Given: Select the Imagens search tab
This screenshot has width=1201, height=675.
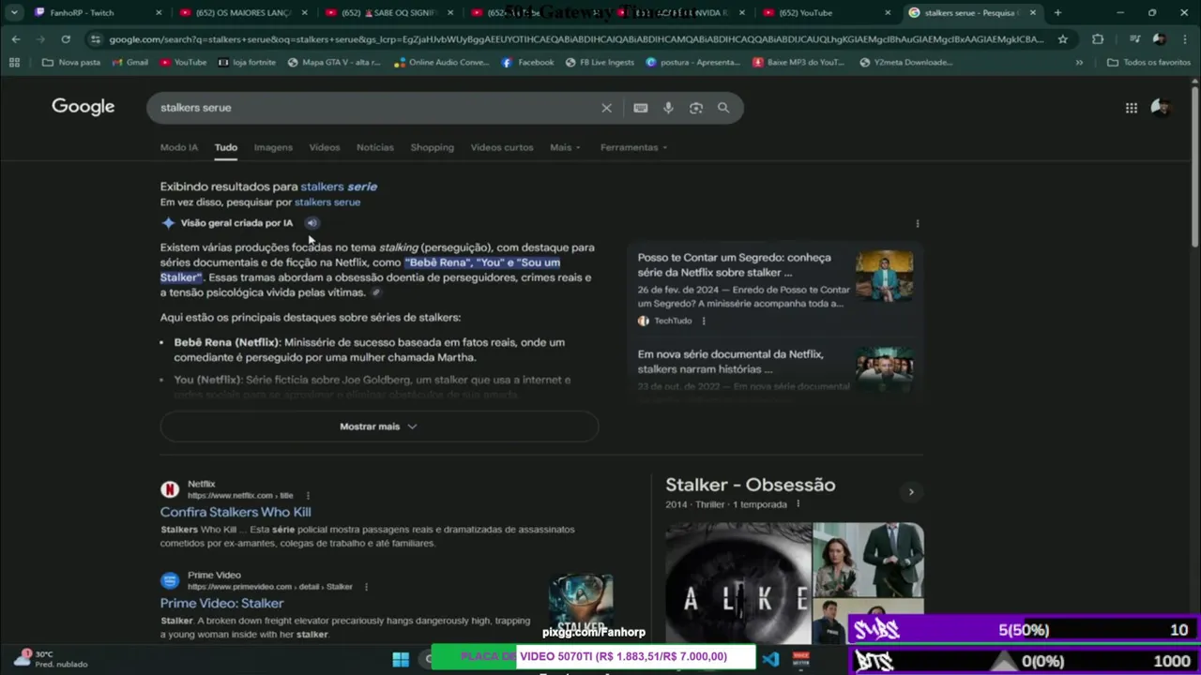Looking at the screenshot, I should click(273, 147).
